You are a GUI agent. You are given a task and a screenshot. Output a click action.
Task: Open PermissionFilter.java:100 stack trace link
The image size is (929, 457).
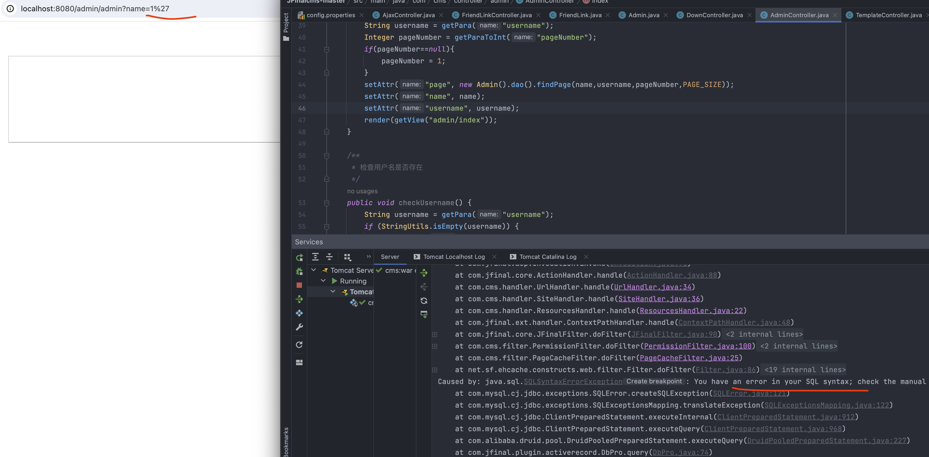click(x=697, y=346)
